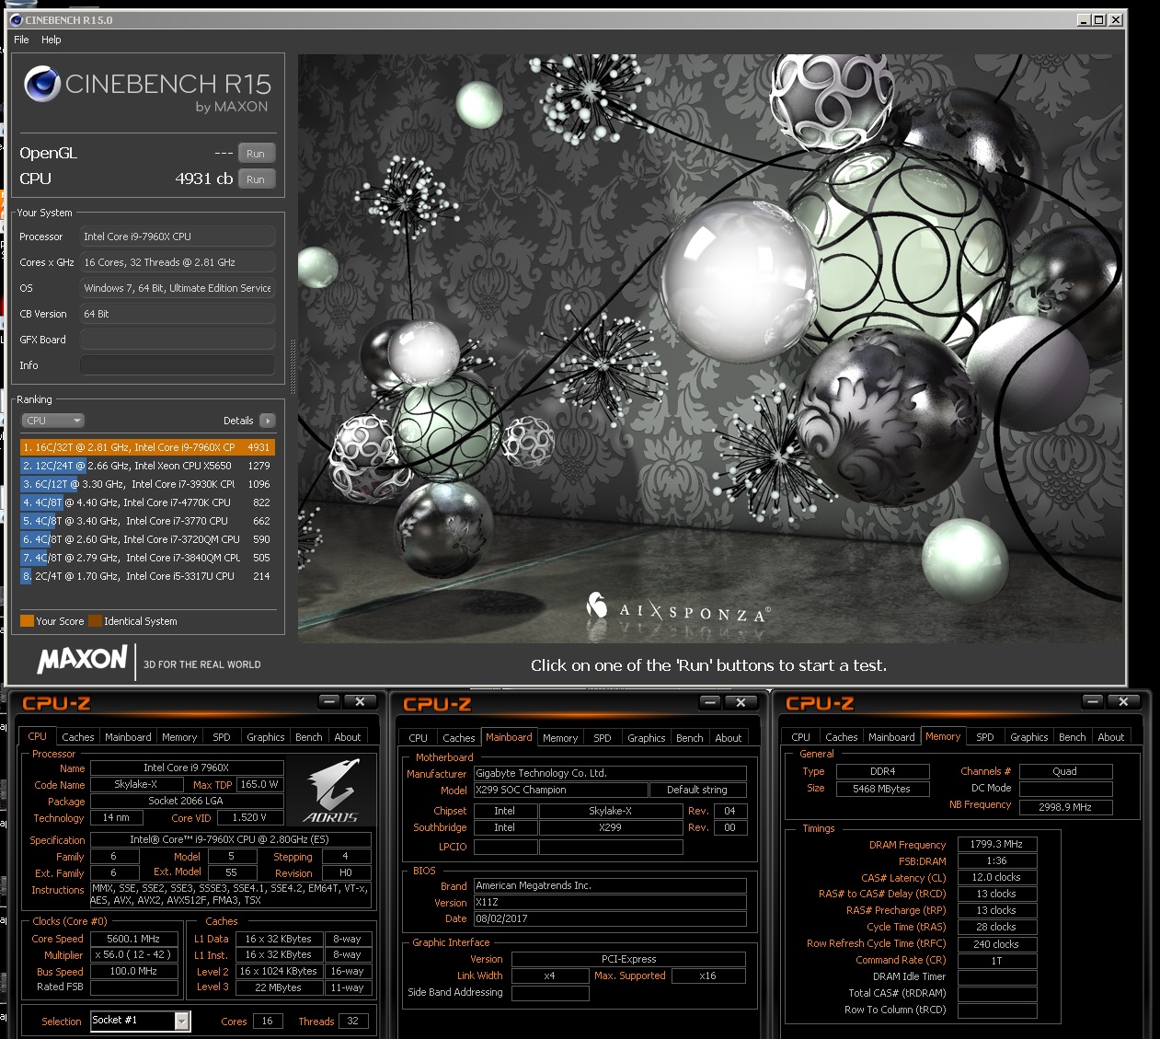Maximize the Cinebench window
The height and width of the screenshot is (1039, 1160).
point(1099,19)
